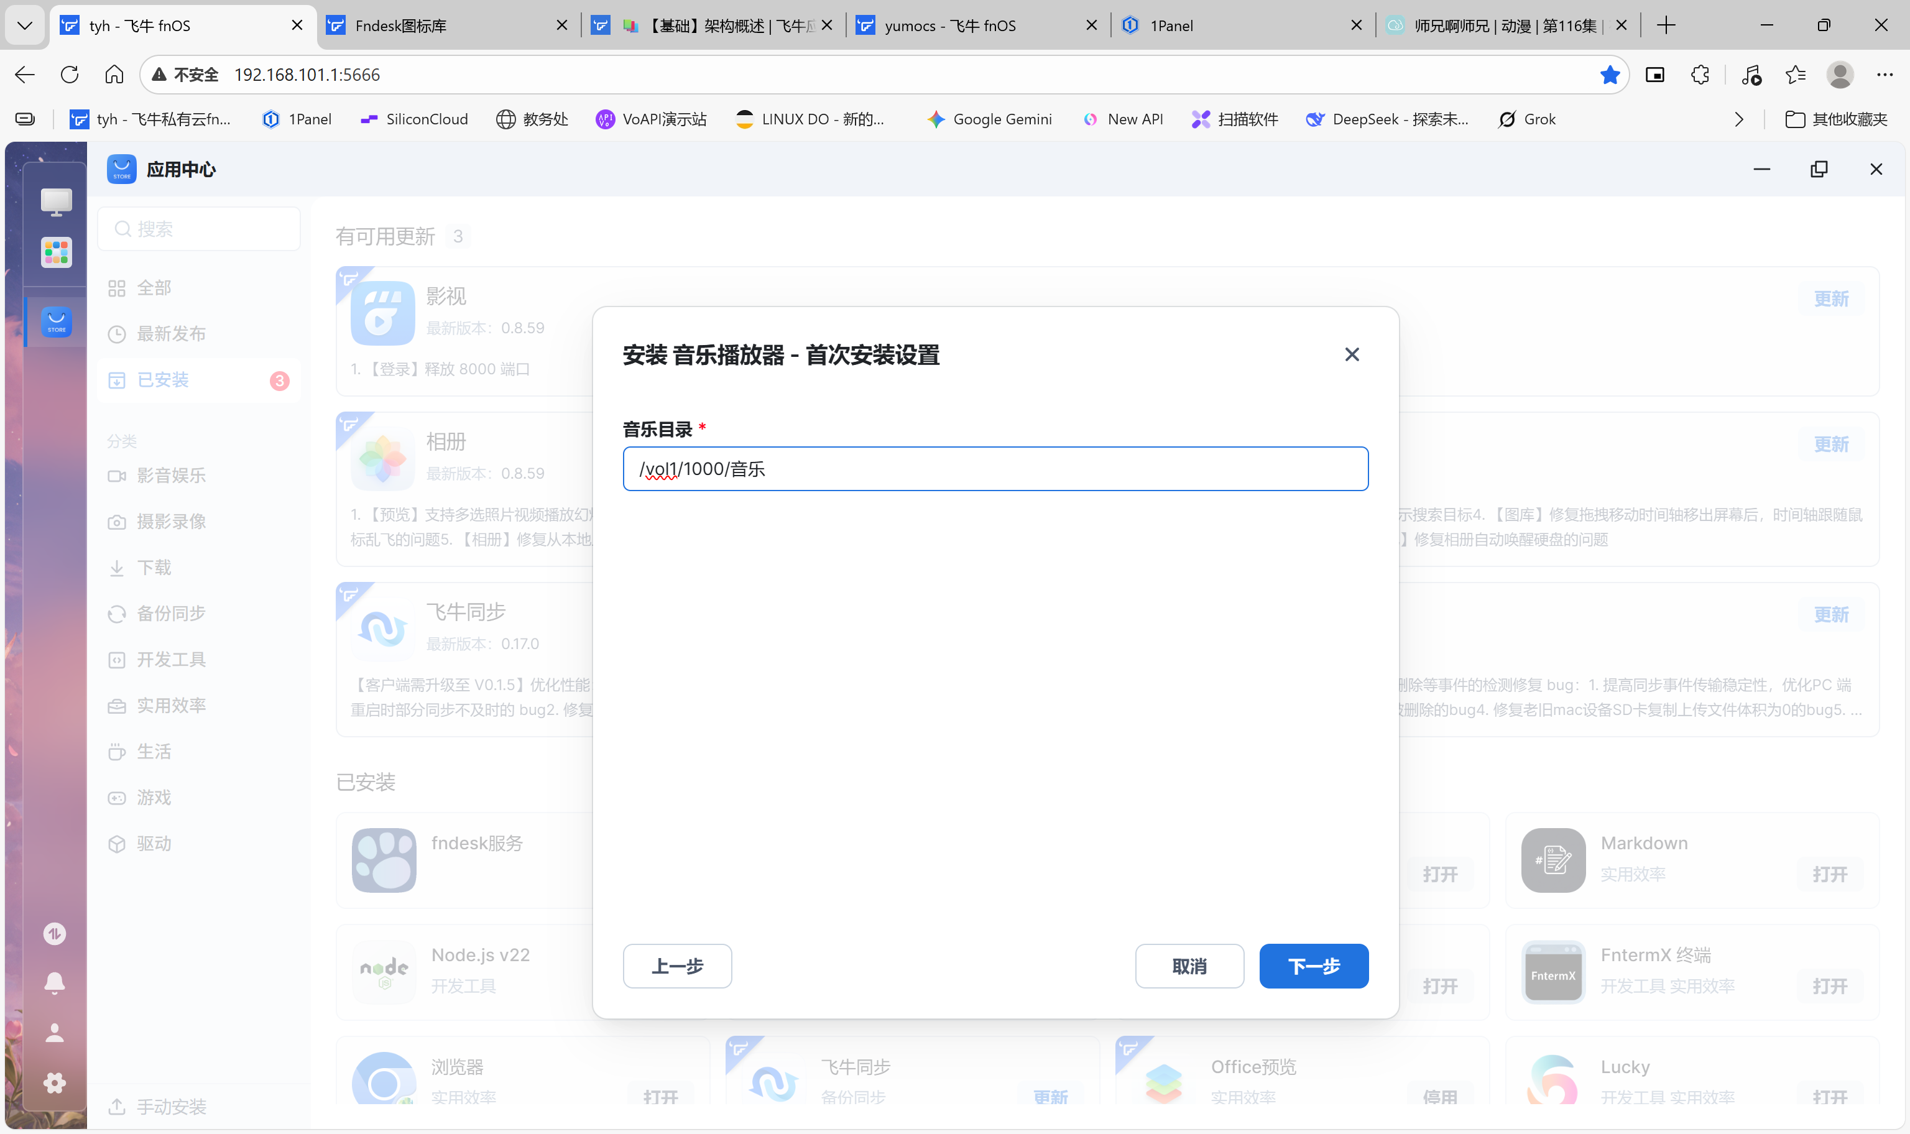
Task: Click the favorite star in address bar
Action: coord(1610,75)
